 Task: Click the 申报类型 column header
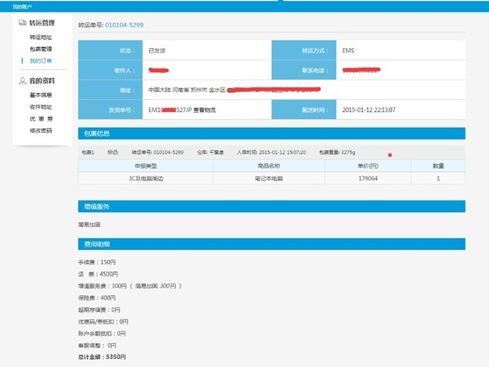146,166
